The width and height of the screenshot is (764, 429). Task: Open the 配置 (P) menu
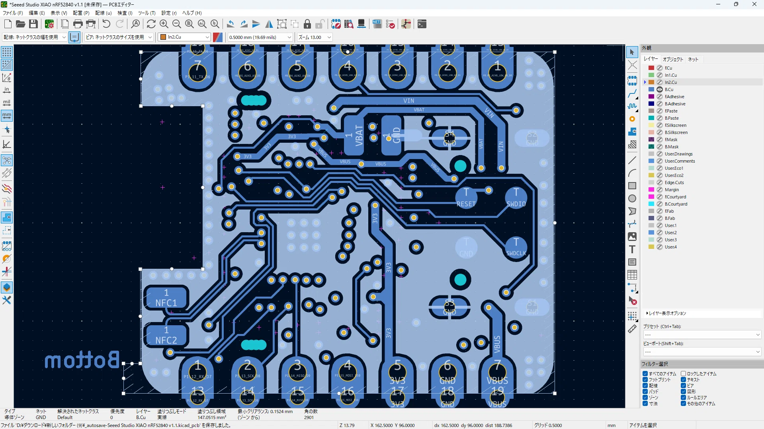tap(81, 13)
